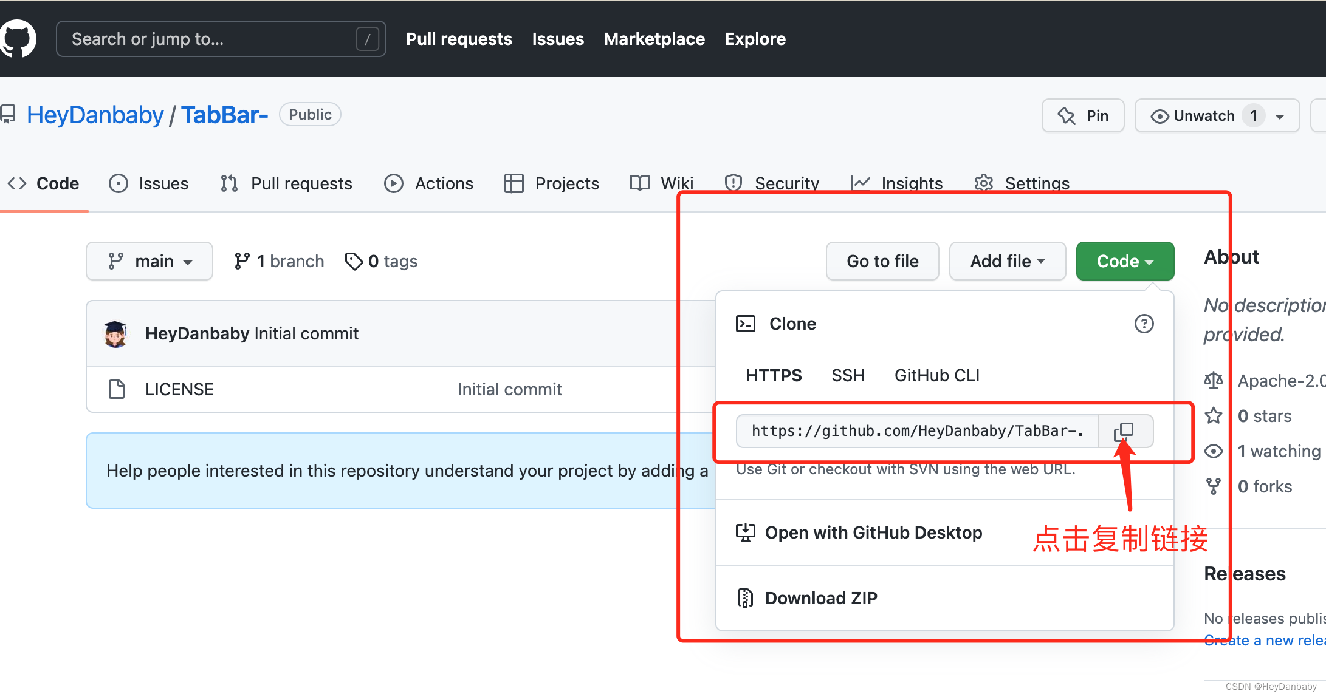Open the TabBar- repository link

click(x=224, y=115)
